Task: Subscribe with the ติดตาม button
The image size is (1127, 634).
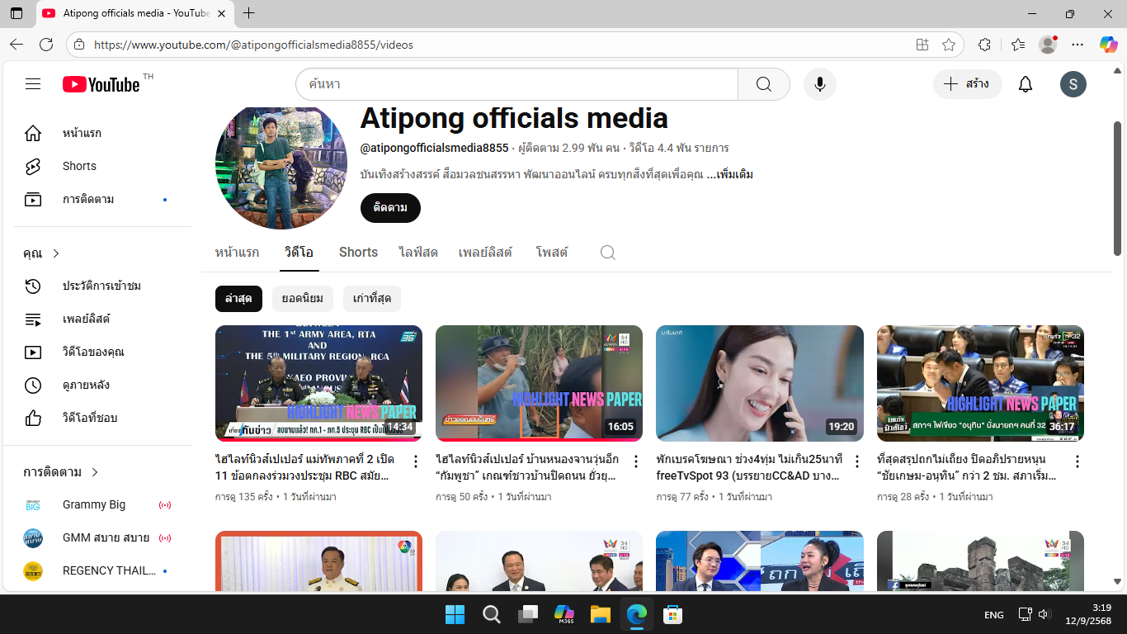Action: [390, 208]
